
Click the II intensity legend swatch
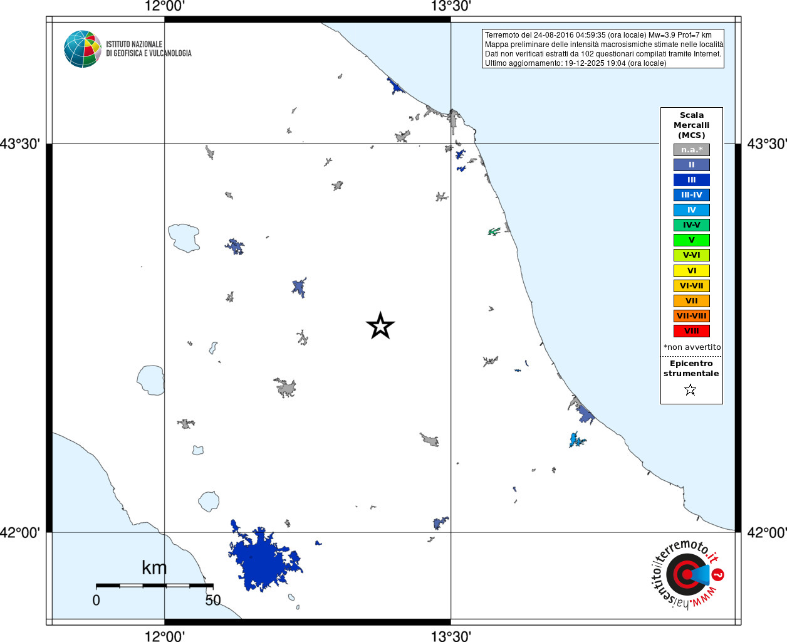pyautogui.click(x=692, y=165)
